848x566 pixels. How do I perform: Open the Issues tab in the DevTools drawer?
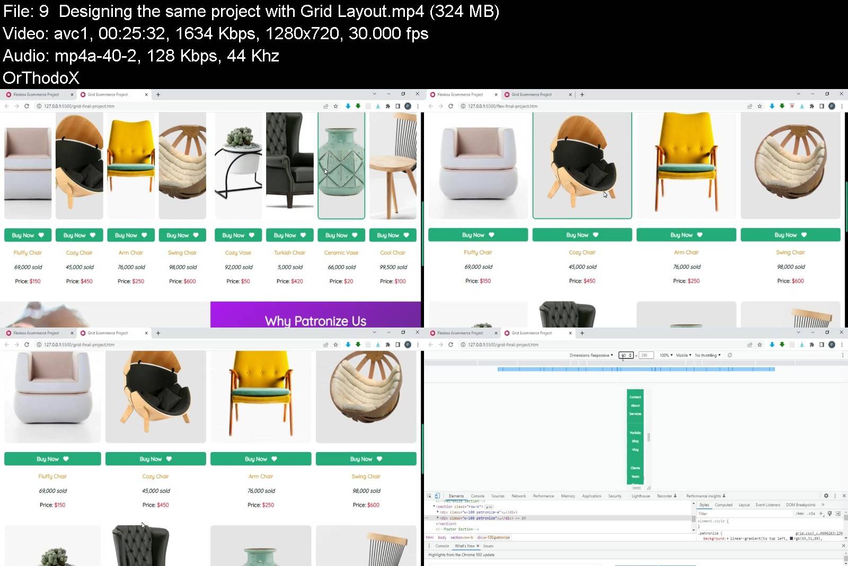pos(488,546)
